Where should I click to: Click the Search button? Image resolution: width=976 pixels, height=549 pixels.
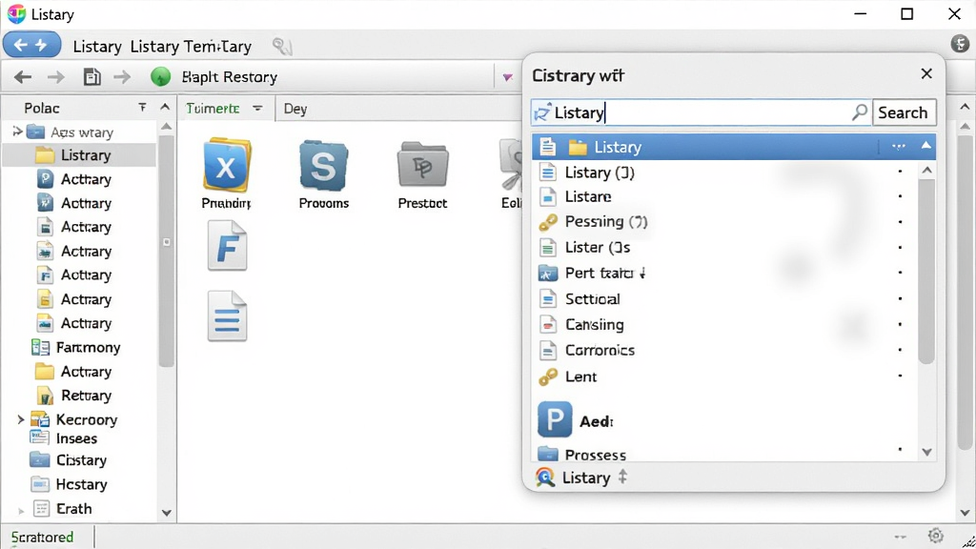point(904,112)
